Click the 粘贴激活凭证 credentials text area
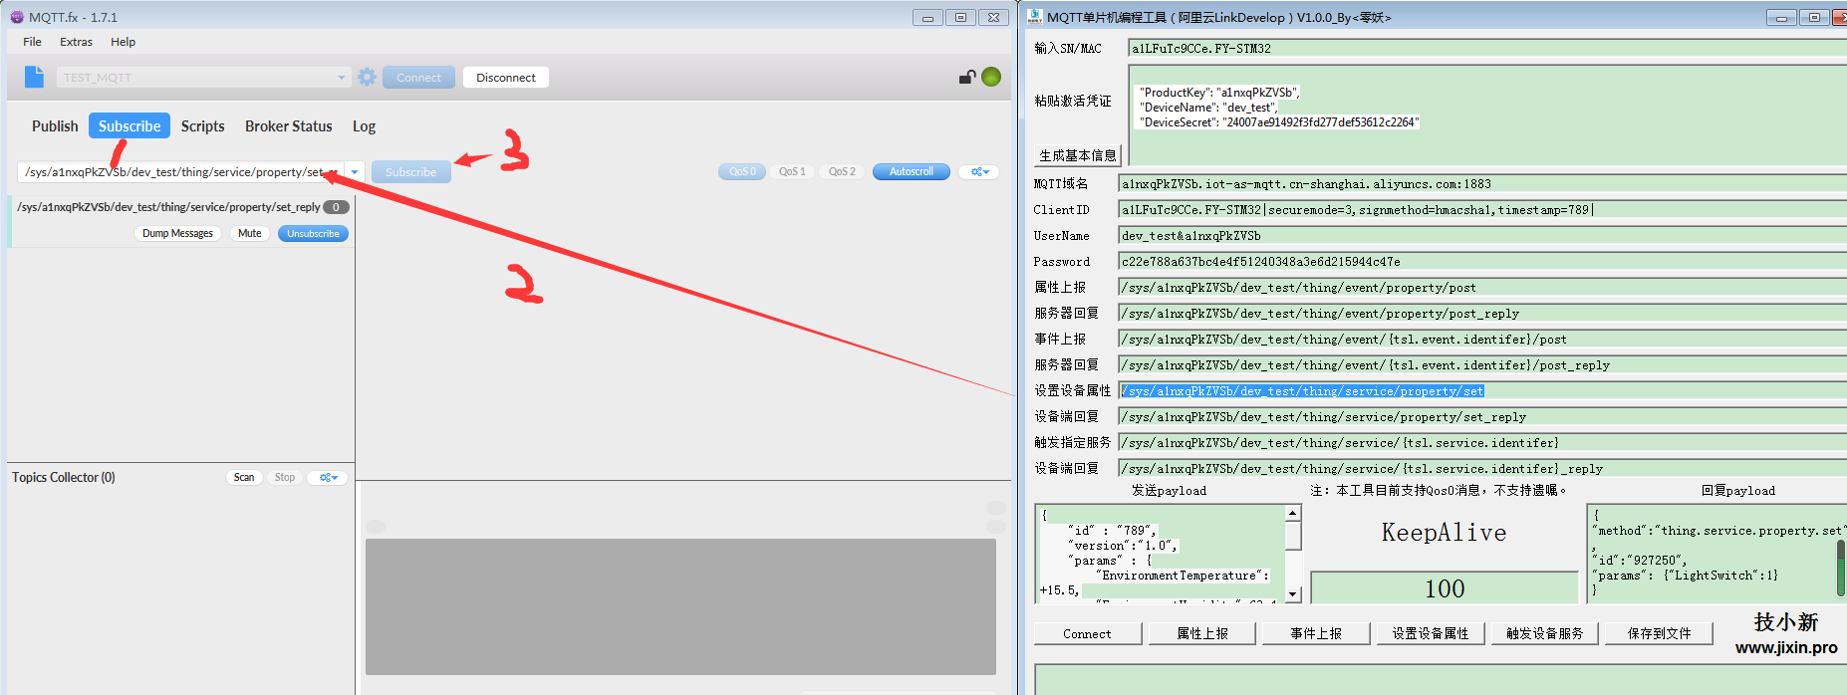Viewport: 1847px width, 695px height. pyautogui.click(x=1487, y=115)
